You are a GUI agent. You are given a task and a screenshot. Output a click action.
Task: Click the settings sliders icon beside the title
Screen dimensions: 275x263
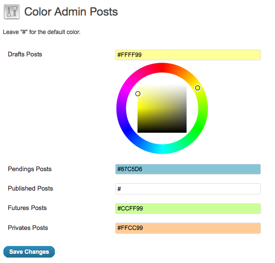(12, 12)
